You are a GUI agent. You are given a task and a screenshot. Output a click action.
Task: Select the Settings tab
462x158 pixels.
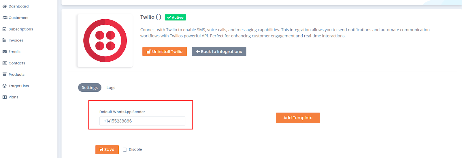90,87
